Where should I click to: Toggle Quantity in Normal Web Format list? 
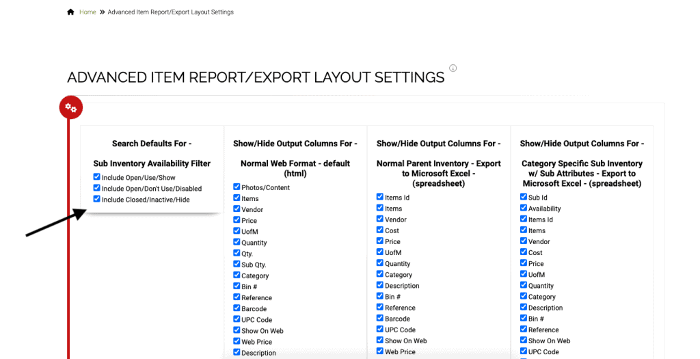pyautogui.click(x=237, y=242)
